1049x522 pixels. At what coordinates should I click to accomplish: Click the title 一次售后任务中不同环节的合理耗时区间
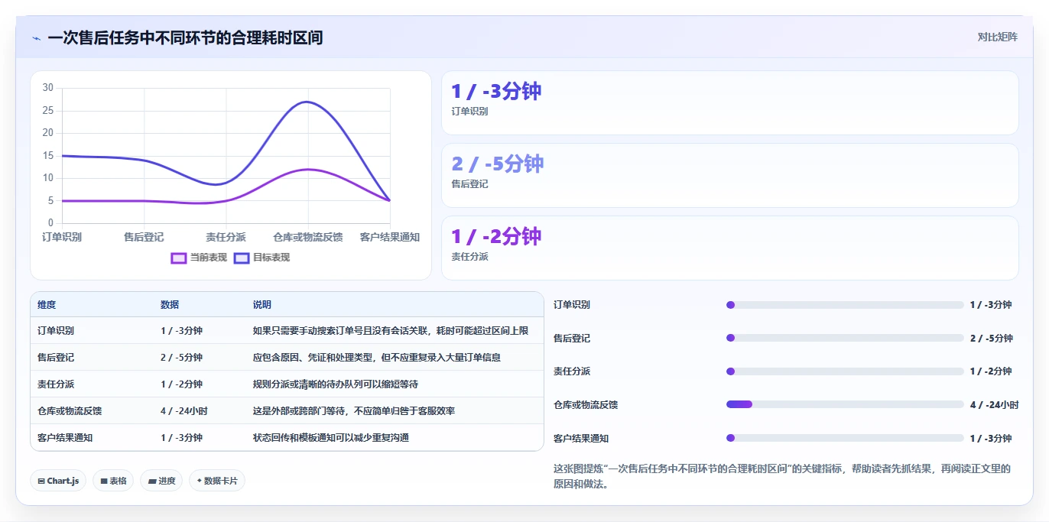pos(185,37)
